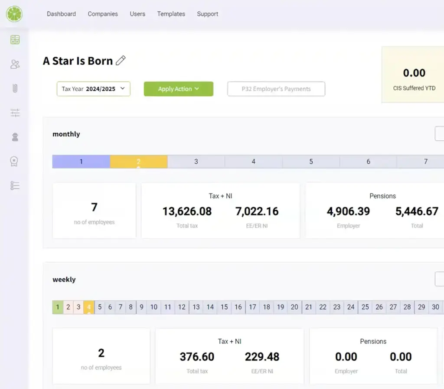Select weekly period 20
Screen dimensions: 444x389
point(294,307)
